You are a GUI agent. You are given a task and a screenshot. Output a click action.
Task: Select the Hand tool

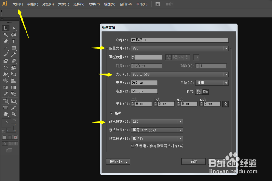click(5, 114)
